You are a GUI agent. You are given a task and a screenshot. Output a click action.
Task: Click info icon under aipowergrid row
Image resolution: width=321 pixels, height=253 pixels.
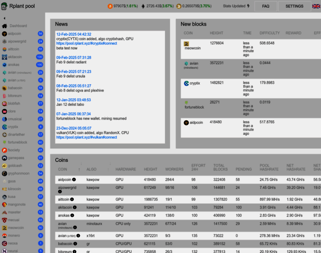pos(60,191)
